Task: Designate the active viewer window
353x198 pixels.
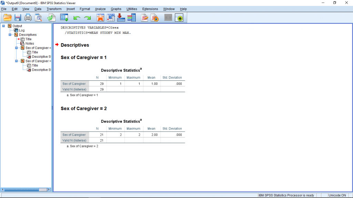Action: [x=179, y=18]
